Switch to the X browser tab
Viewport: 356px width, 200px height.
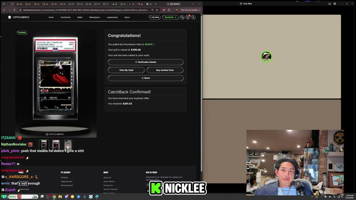click(131, 4)
